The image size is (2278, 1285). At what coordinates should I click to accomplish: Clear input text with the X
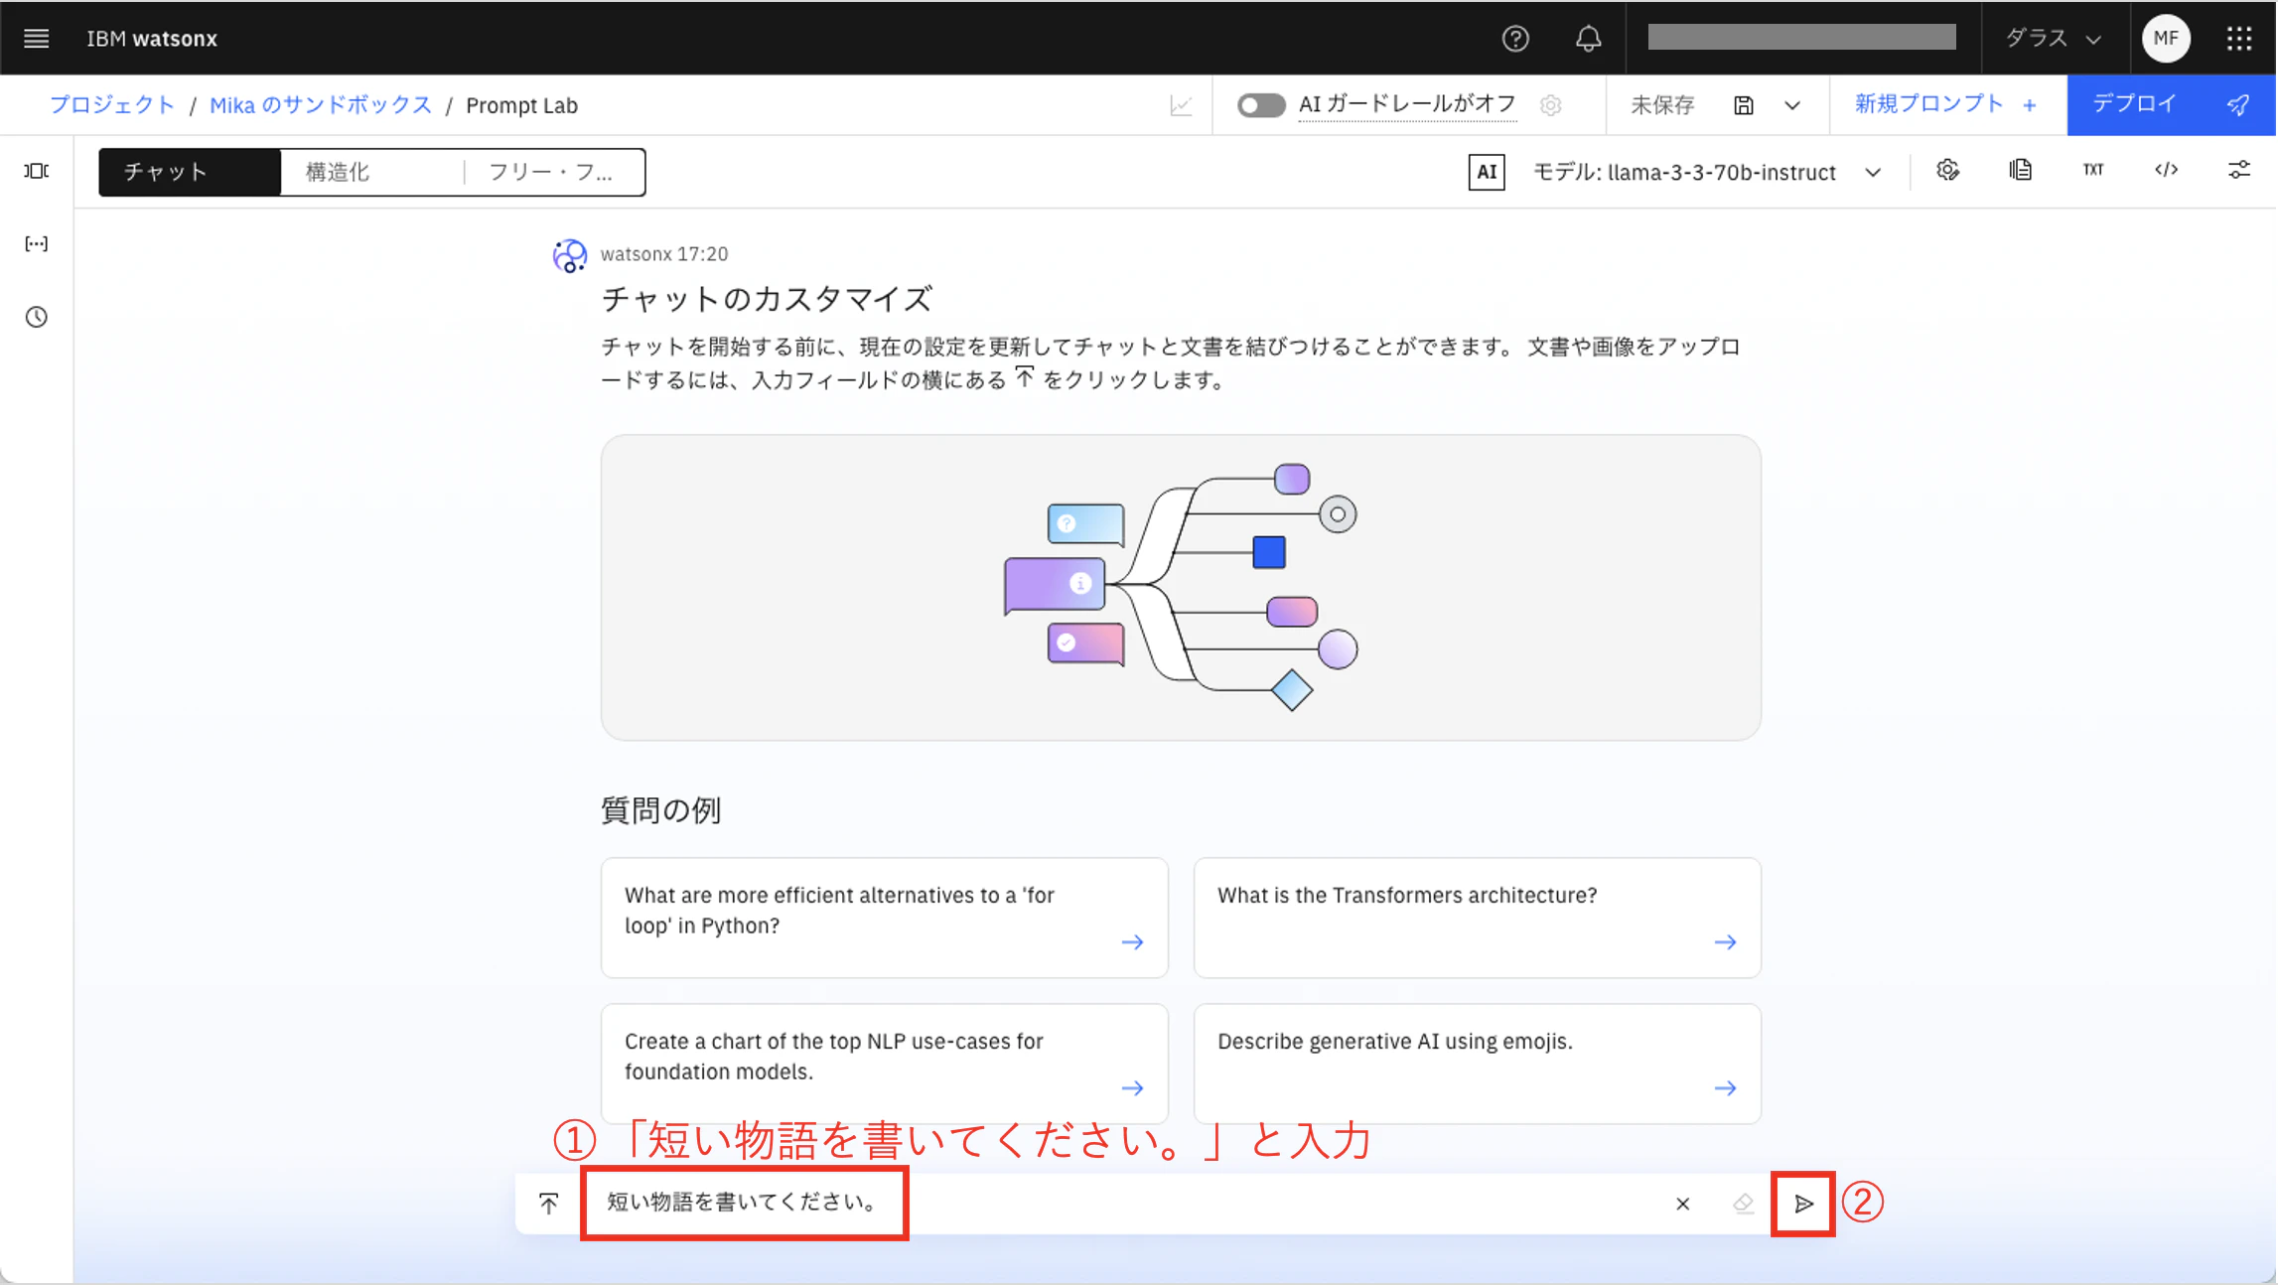(1682, 1204)
